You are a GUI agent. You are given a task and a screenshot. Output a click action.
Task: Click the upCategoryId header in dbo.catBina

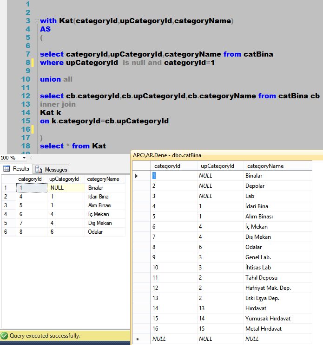pyautogui.click(x=220, y=166)
